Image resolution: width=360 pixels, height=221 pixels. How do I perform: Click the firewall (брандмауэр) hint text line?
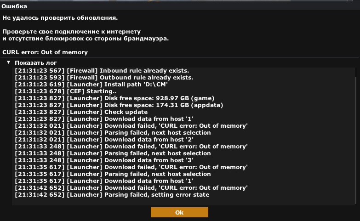click(86, 39)
